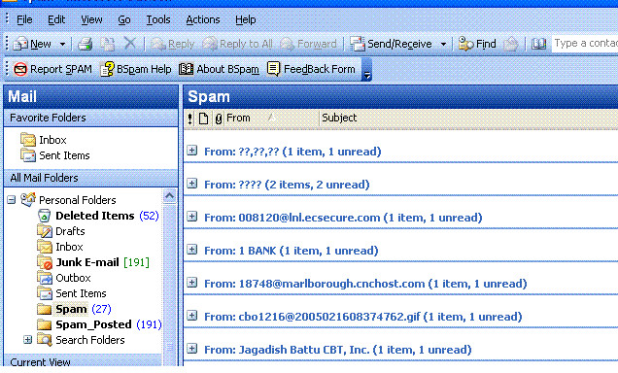The image size is (618, 373).
Task: Sort by Subject column header
Action: click(x=468, y=119)
